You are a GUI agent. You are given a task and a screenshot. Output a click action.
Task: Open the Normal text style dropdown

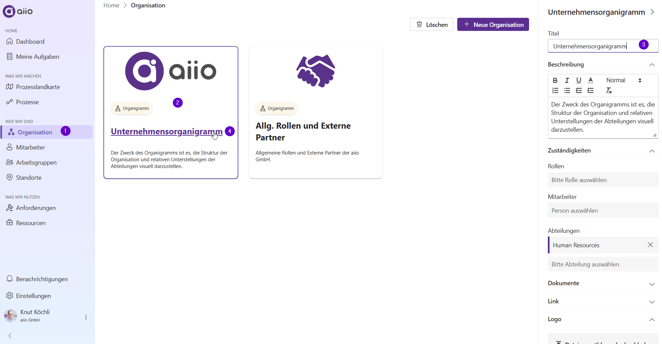(x=624, y=80)
